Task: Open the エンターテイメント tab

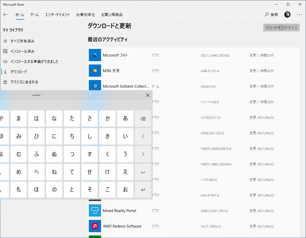Action: pyautogui.click(x=57, y=15)
